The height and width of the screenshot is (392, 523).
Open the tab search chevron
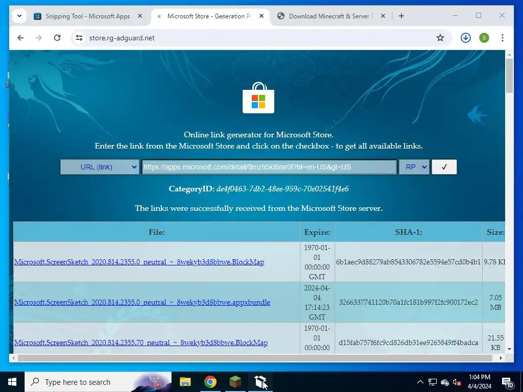(x=19, y=16)
